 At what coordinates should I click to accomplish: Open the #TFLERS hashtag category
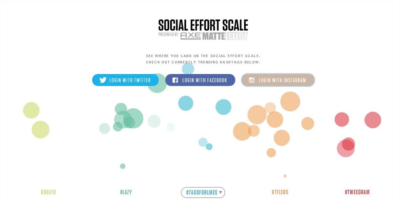[x=280, y=192]
